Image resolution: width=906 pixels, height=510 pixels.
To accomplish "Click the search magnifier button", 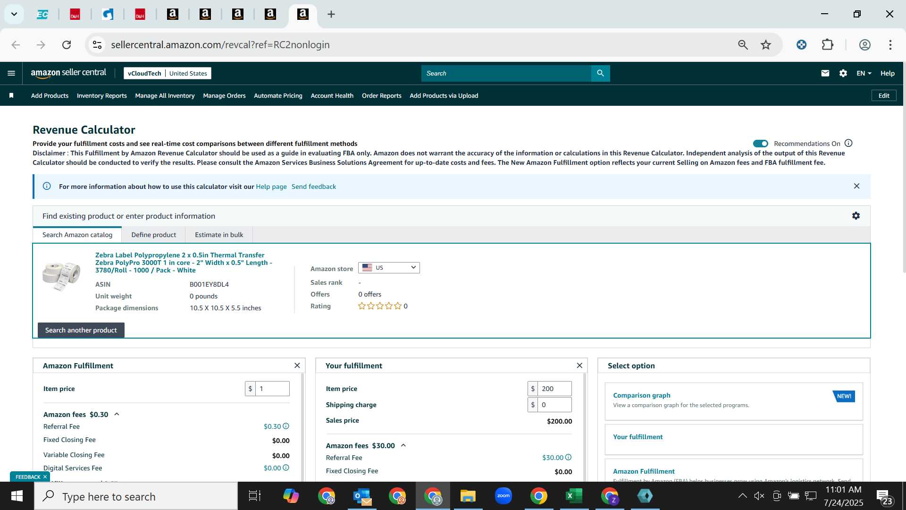I will coord(600,73).
